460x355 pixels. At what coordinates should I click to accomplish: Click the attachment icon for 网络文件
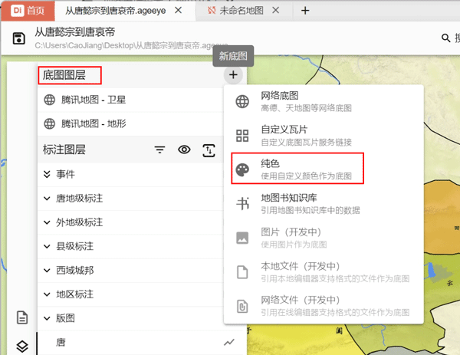[242, 306]
